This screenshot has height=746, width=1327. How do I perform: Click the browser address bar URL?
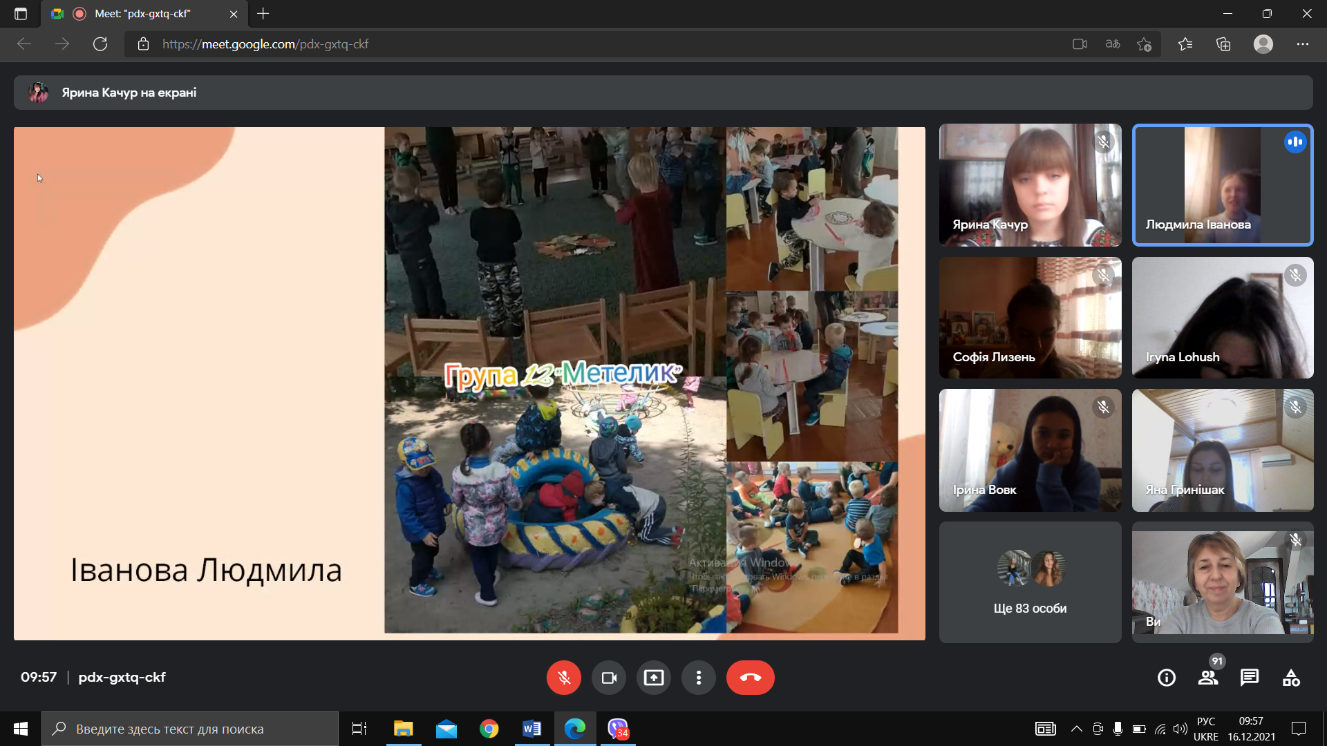pos(265,44)
